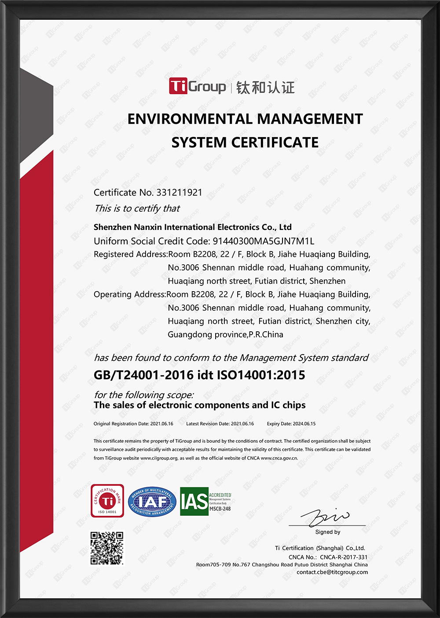This screenshot has width=440, height=618.
Task: Click the IAF multilateral recognition logo
Action: click(x=152, y=502)
